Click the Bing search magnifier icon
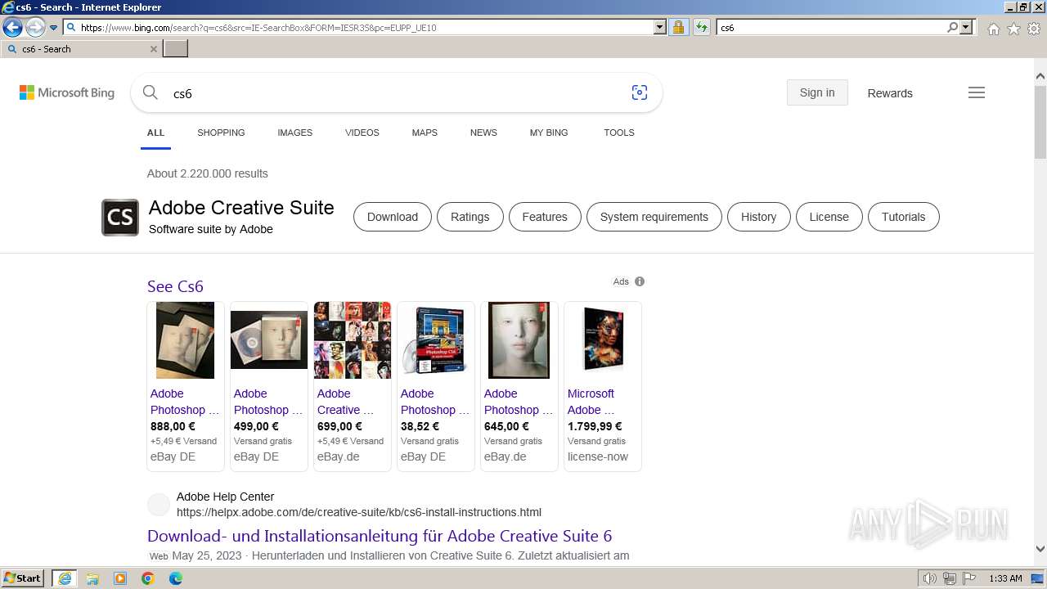The image size is (1047, 589). click(x=151, y=92)
